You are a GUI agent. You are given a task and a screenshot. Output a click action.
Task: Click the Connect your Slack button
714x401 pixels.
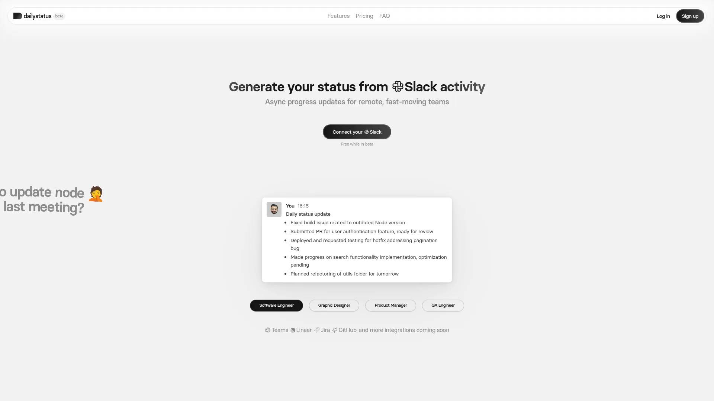click(x=357, y=132)
